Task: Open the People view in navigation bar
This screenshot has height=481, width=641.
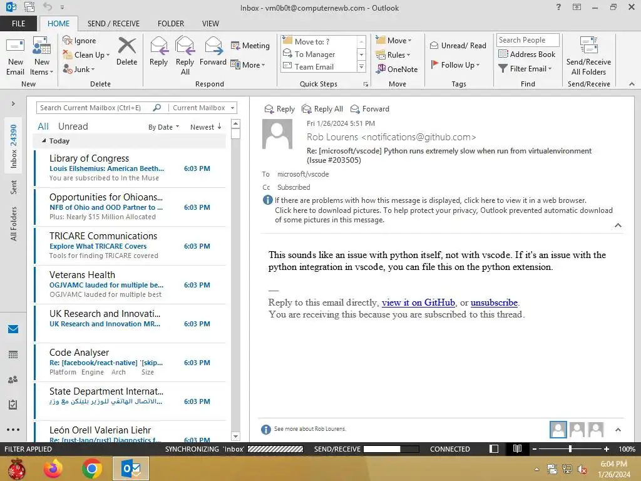Action: (13, 380)
